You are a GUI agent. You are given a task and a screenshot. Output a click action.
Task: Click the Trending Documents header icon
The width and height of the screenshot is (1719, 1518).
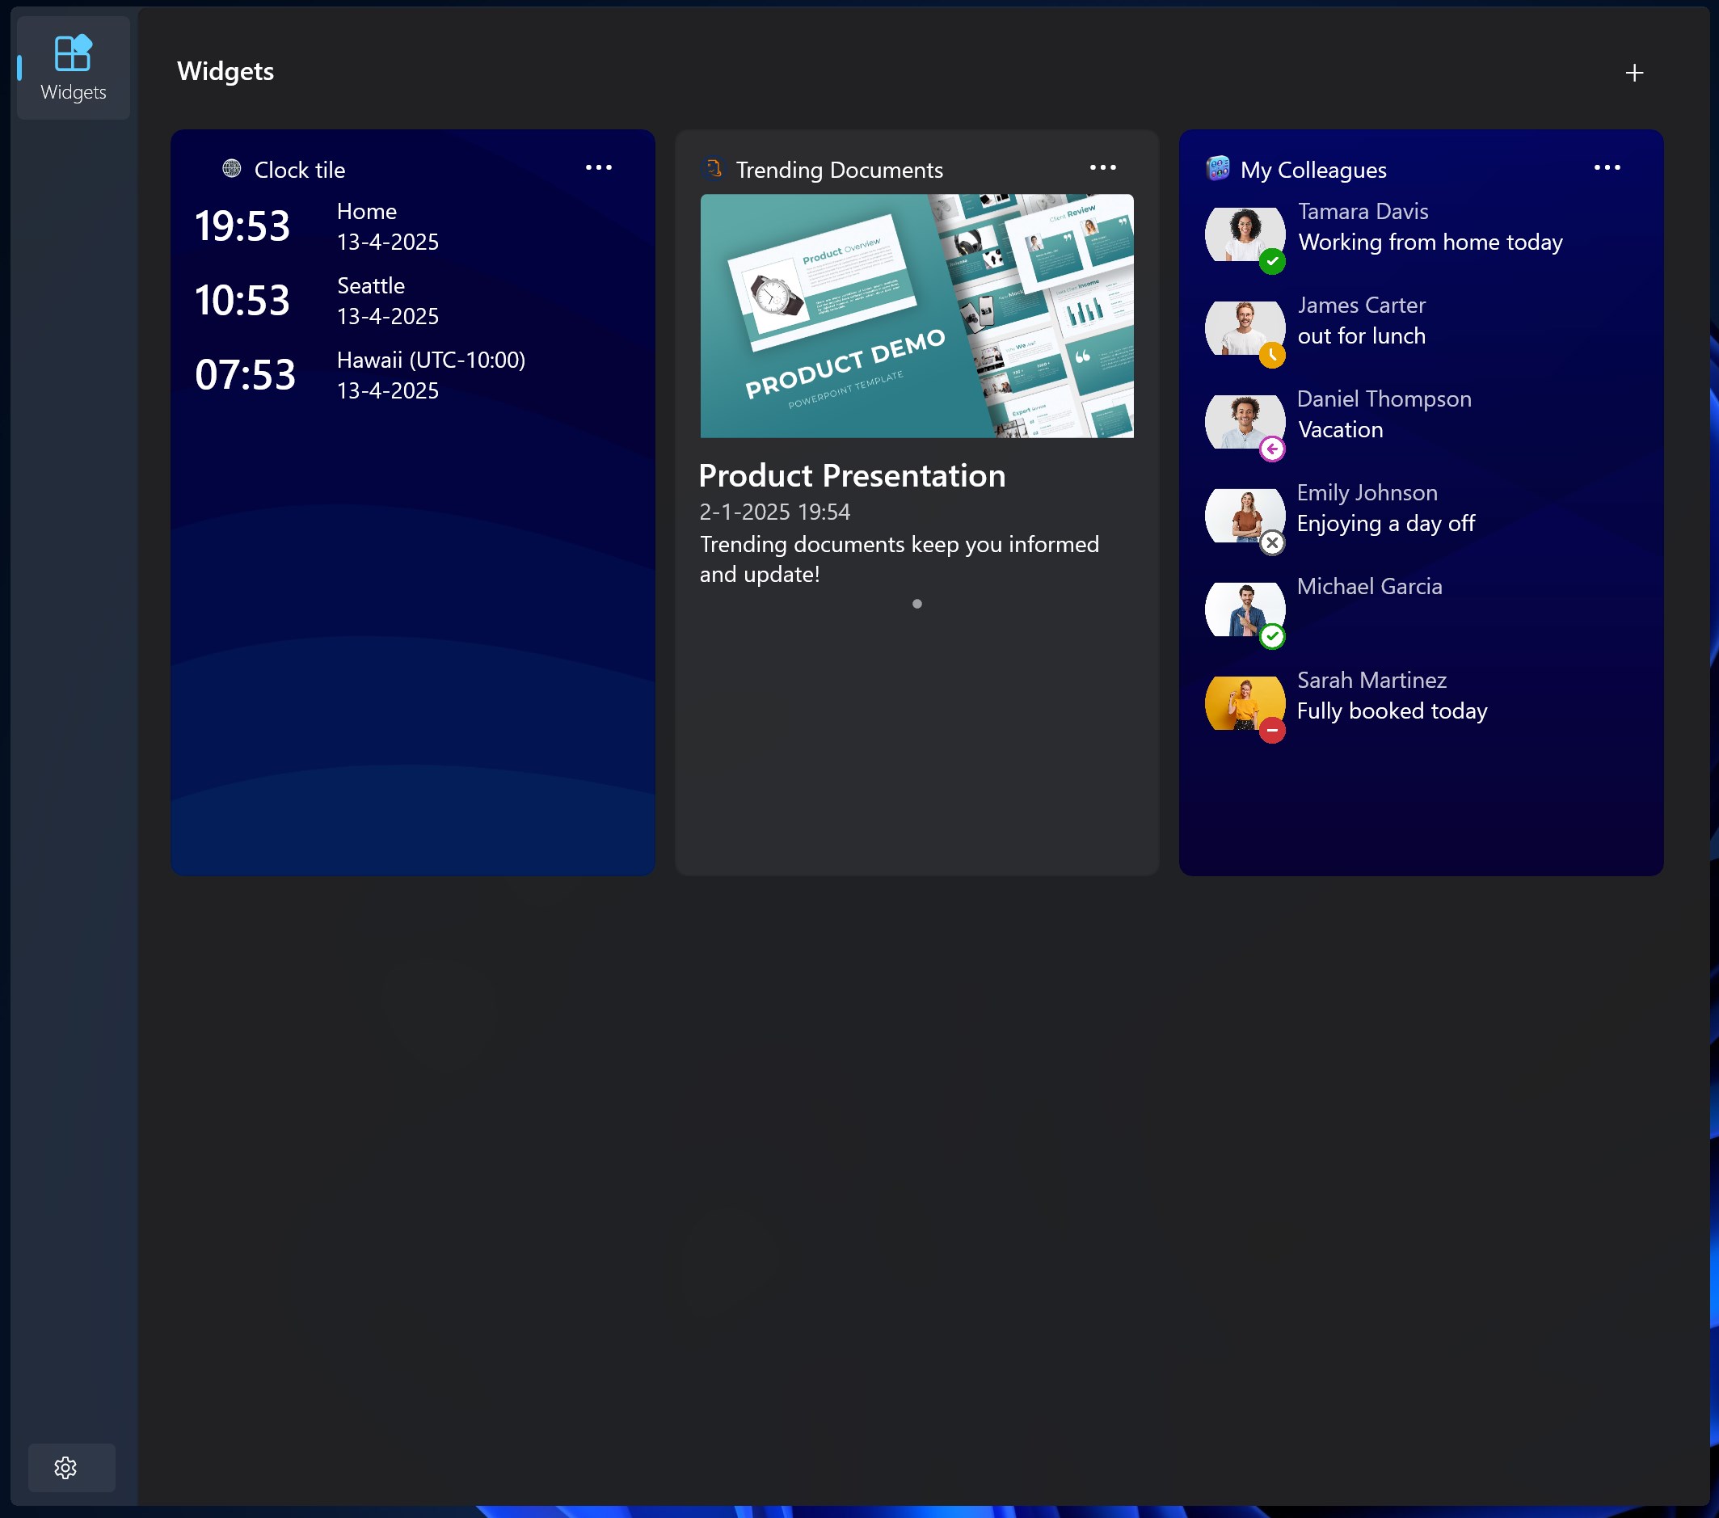[713, 169]
